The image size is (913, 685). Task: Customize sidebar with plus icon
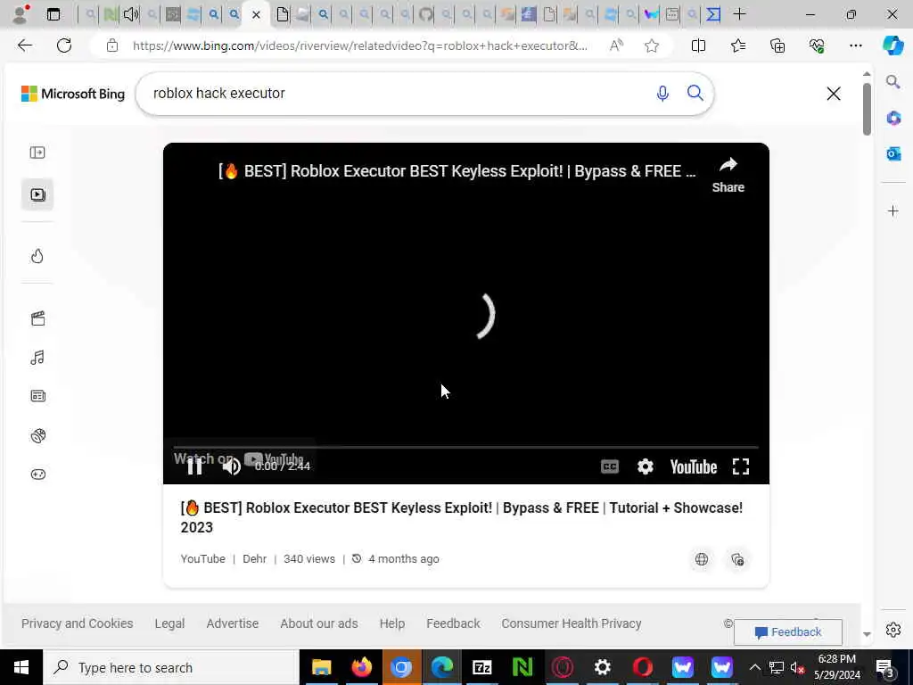tap(893, 210)
